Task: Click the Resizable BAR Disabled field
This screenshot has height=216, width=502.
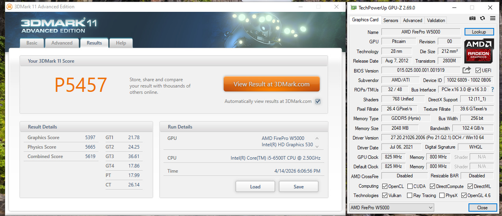Action: pos(477,176)
